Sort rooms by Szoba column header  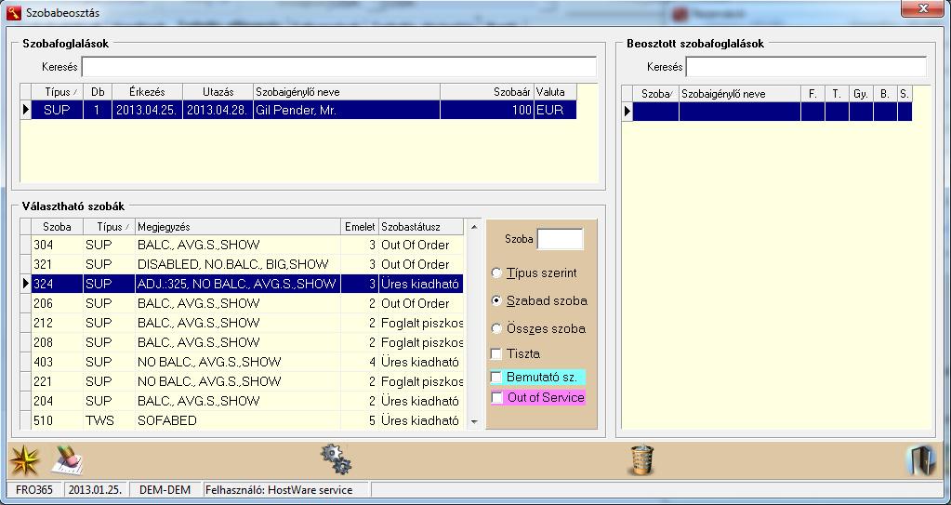click(x=57, y=227)
